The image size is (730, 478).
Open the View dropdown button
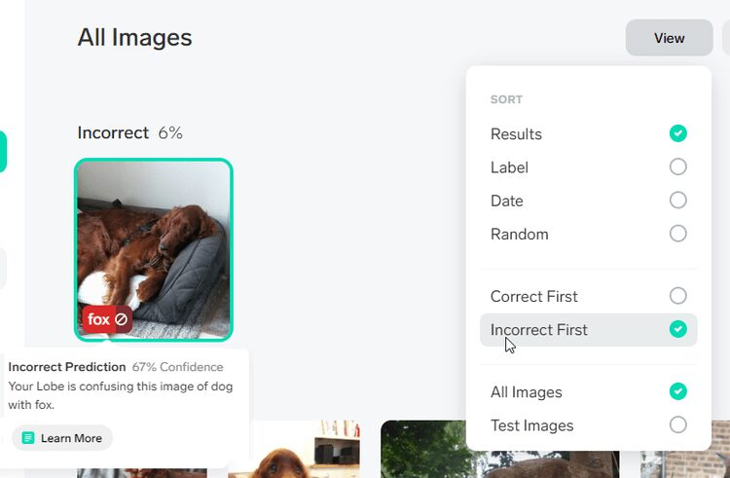point(669,38)
